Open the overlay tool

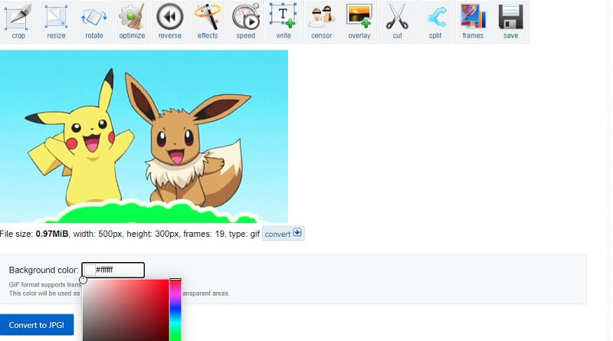[359, 21]
